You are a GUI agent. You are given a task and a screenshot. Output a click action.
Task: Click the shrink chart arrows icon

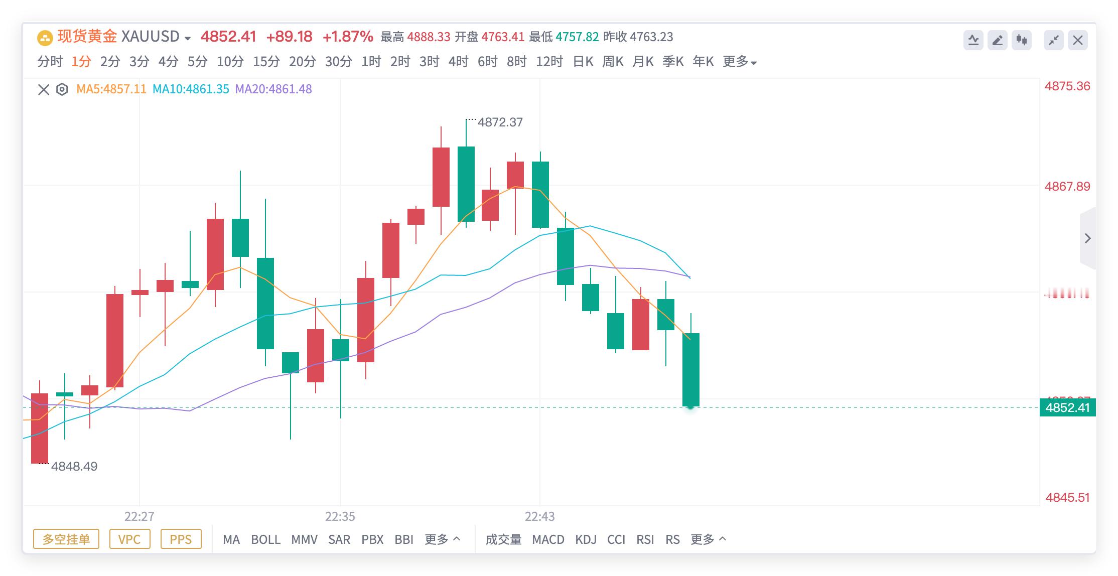click(x=1053, y=40)
